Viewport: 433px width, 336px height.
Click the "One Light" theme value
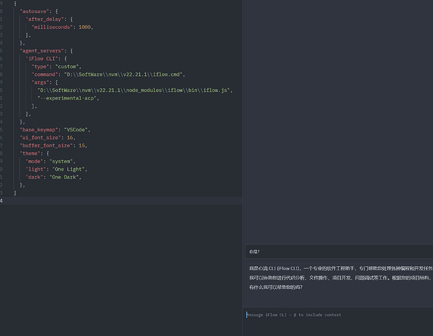pyautogui.click(x=69, y=169)
